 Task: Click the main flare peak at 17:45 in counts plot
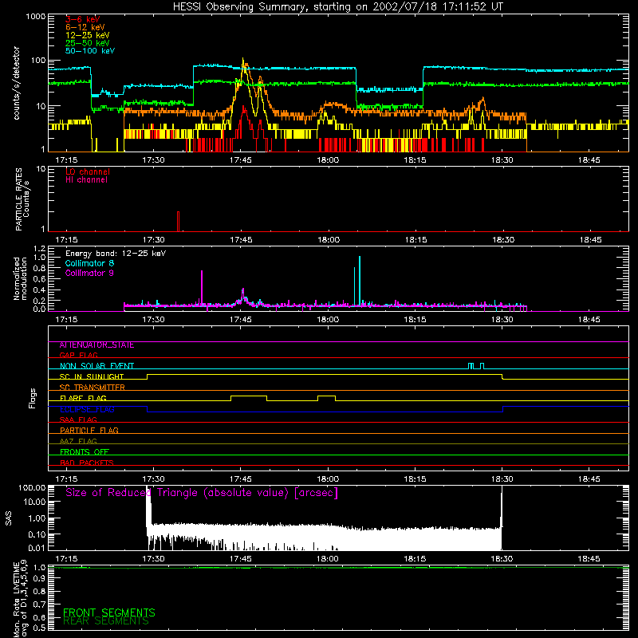coord(243,61)
